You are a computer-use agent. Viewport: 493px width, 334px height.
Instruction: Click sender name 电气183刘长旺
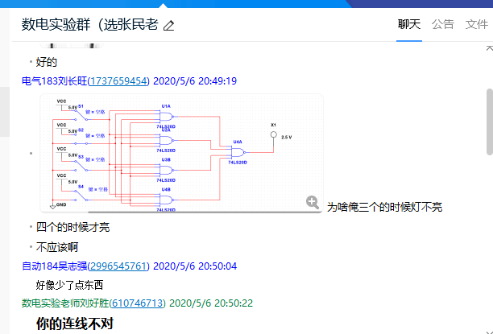click(x=53, y=81)
